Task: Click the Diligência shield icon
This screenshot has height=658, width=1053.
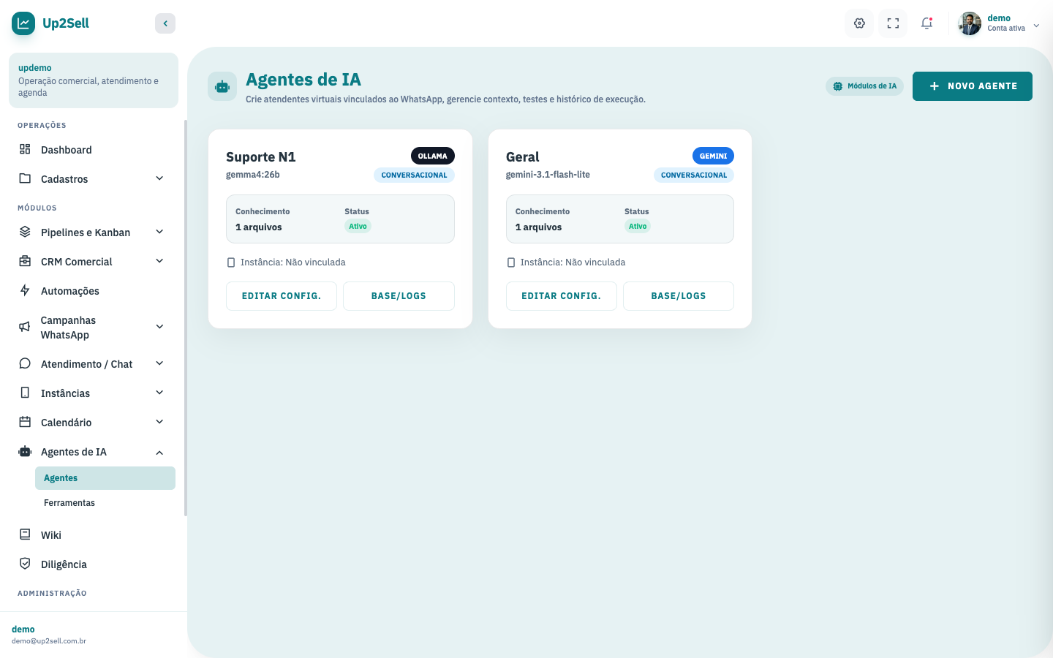Action: tap(25, 564)
